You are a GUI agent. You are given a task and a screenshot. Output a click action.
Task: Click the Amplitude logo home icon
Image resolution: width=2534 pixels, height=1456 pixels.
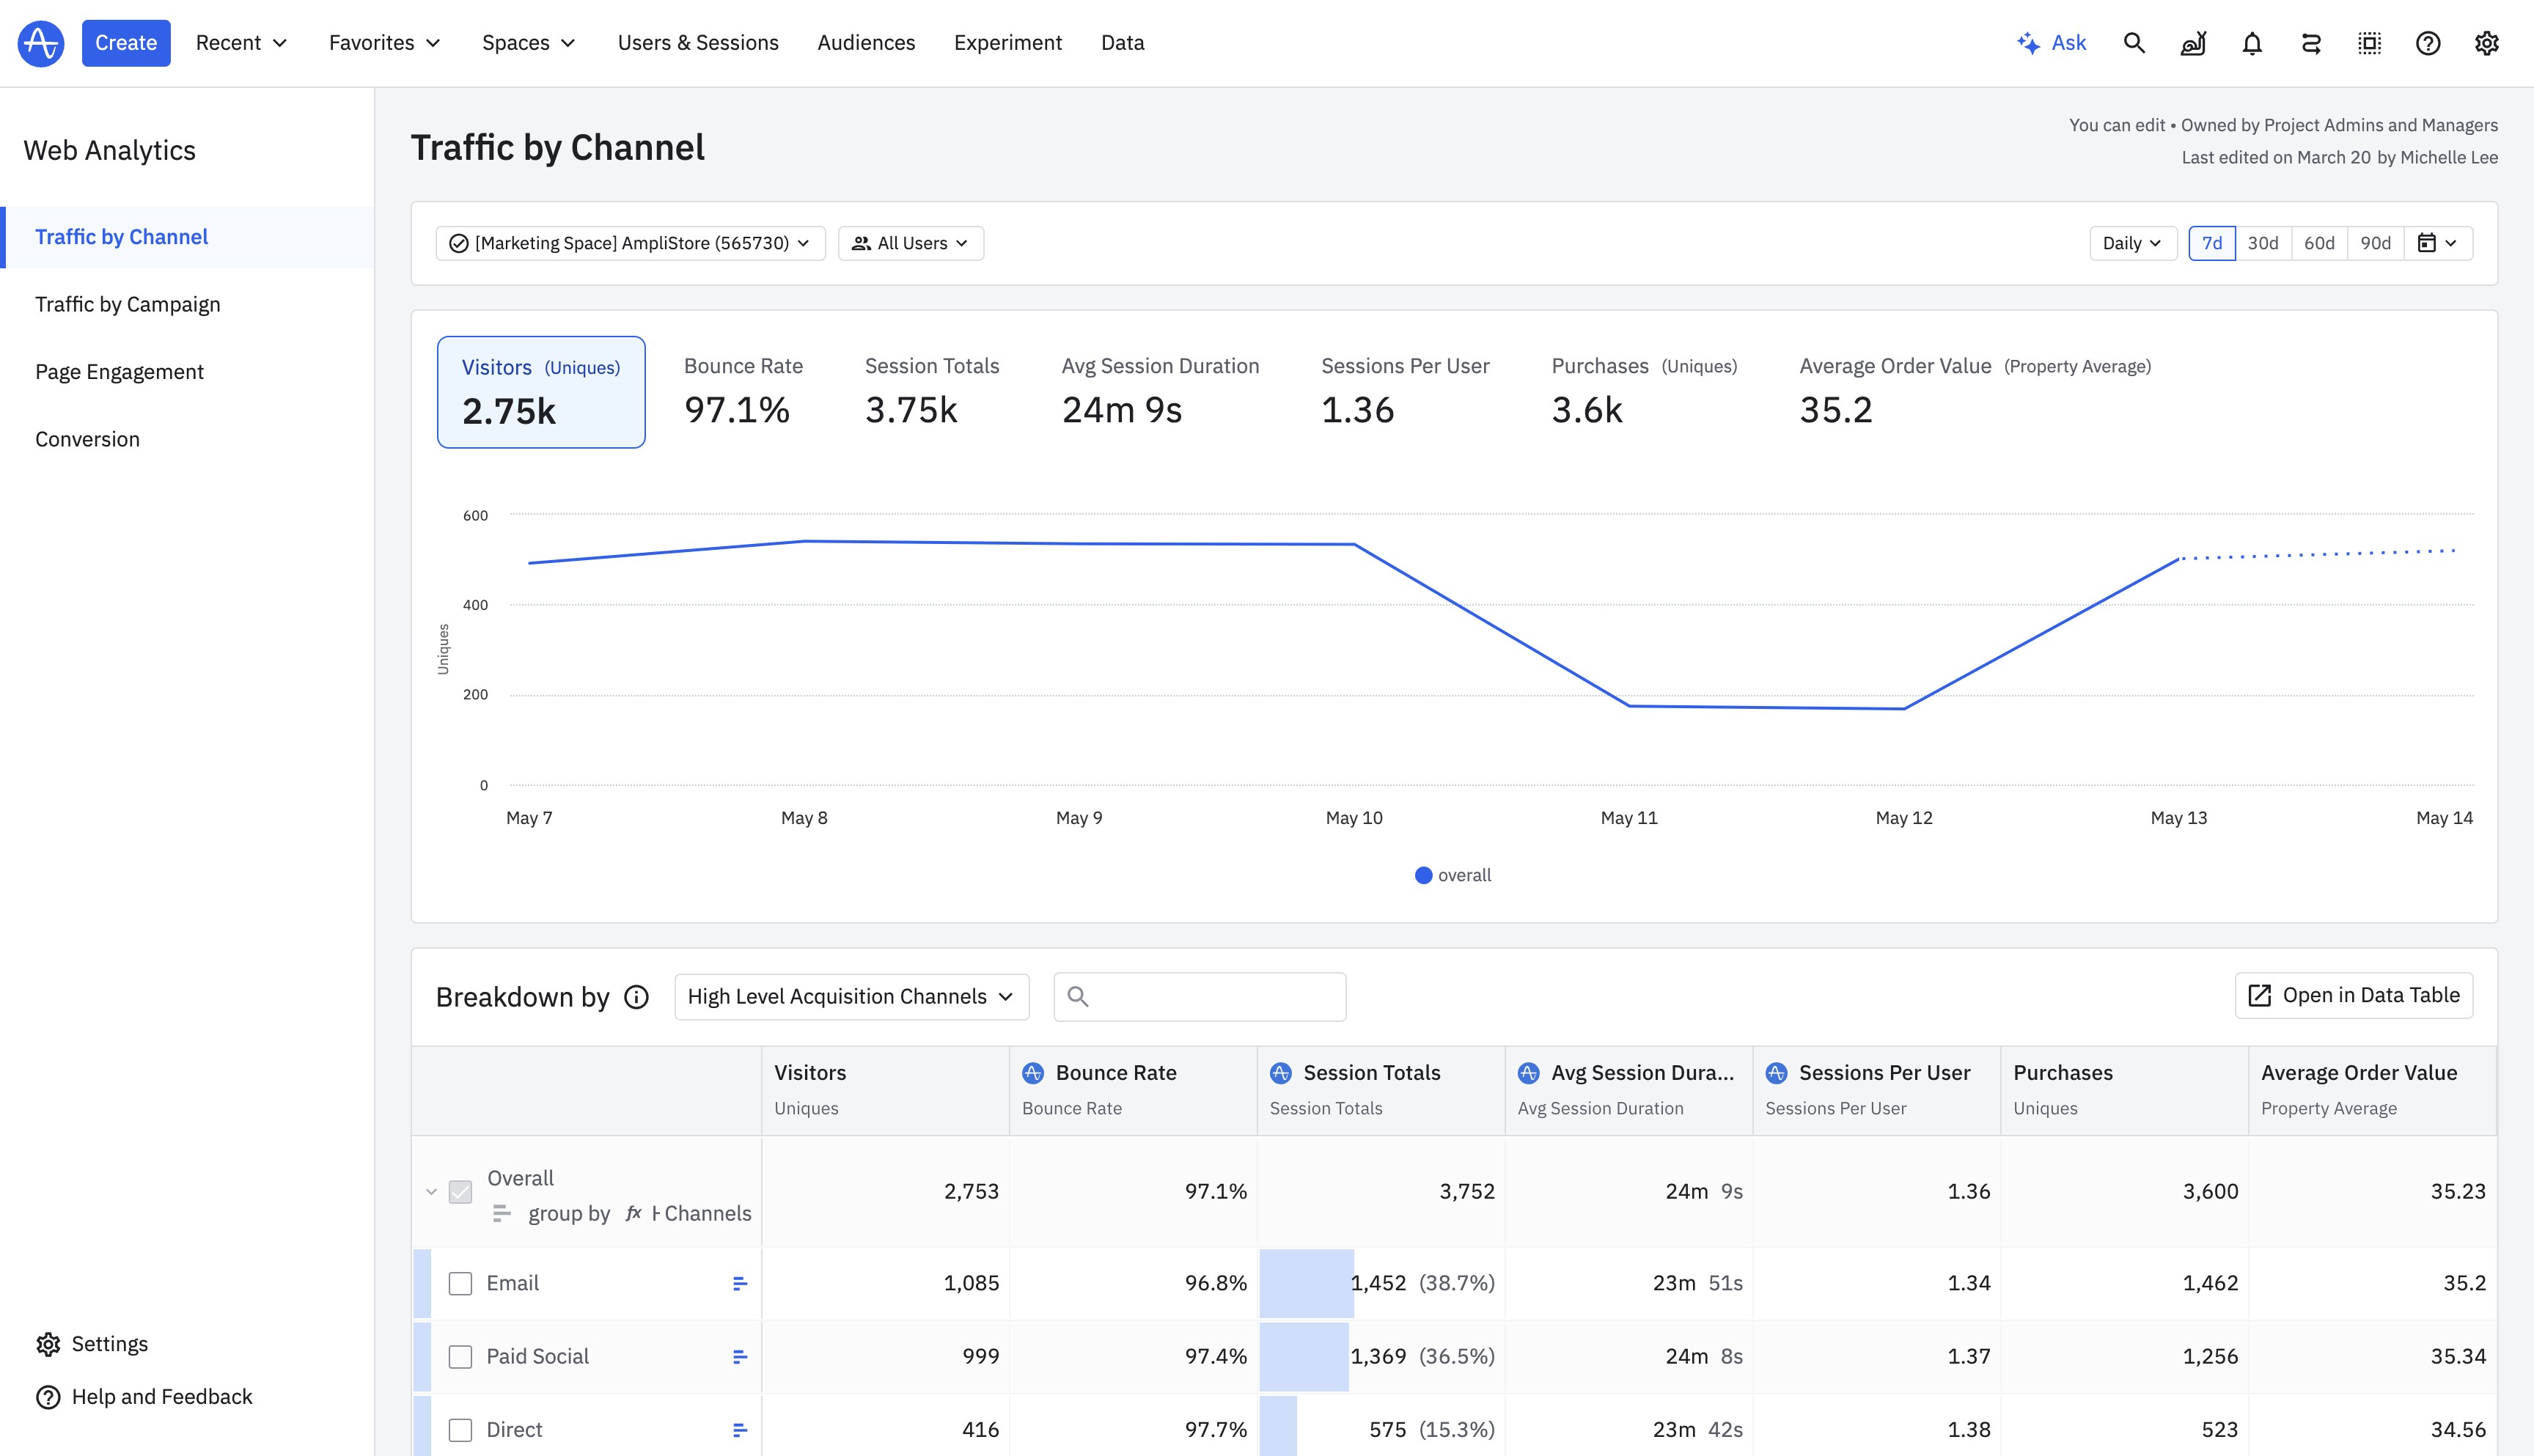(41, 43)
